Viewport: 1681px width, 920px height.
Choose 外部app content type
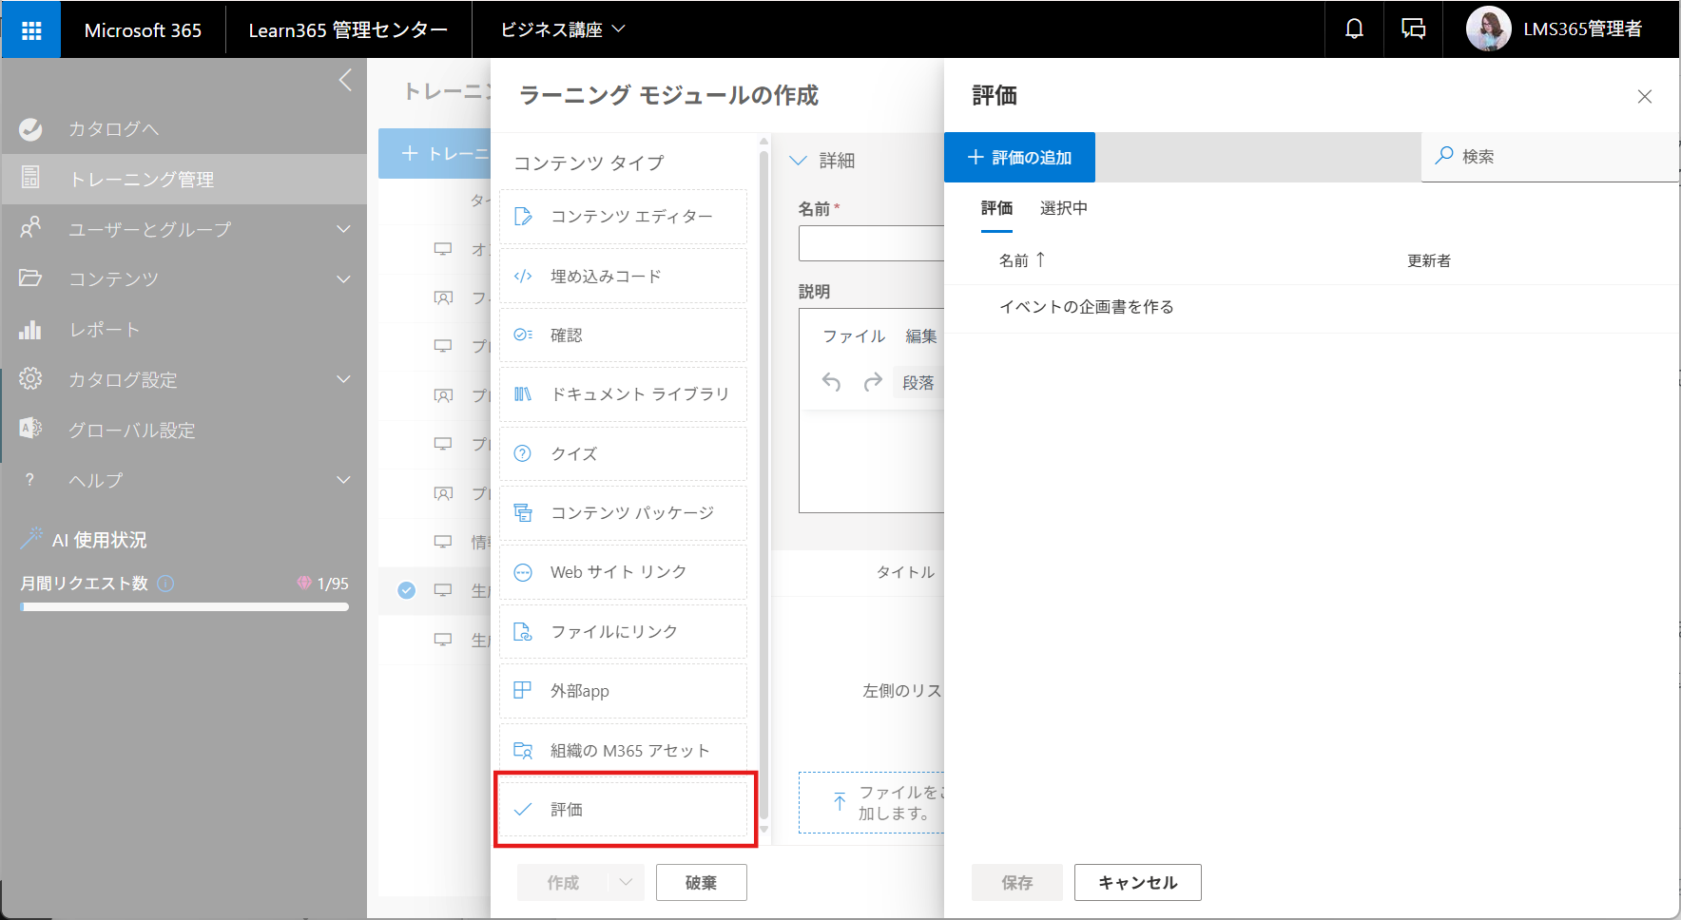tap(623, 691)
